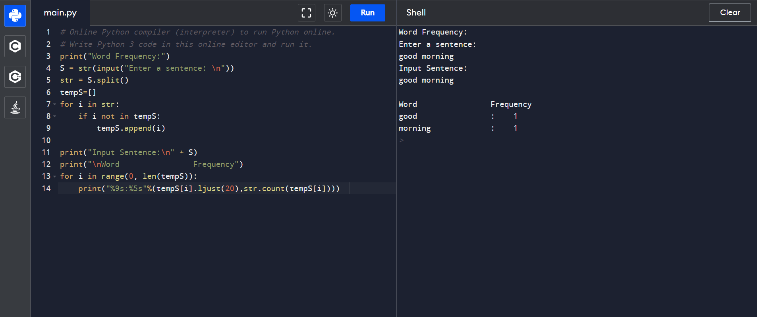Image resolution: width=757 pixels, height=317 pixels.
Task: Switch to the Python compiler icon
Action: tap(15, 16)
